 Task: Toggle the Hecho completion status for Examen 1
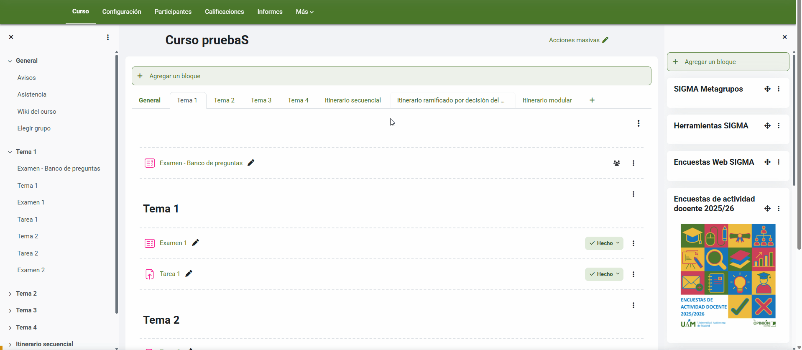tap(604, 243)
